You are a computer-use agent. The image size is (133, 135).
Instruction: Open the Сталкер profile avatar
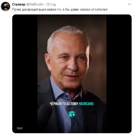[x=5, y=6]
